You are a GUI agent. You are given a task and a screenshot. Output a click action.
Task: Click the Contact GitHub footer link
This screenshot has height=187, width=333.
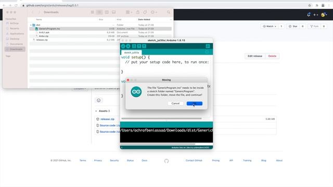(194, 161)
